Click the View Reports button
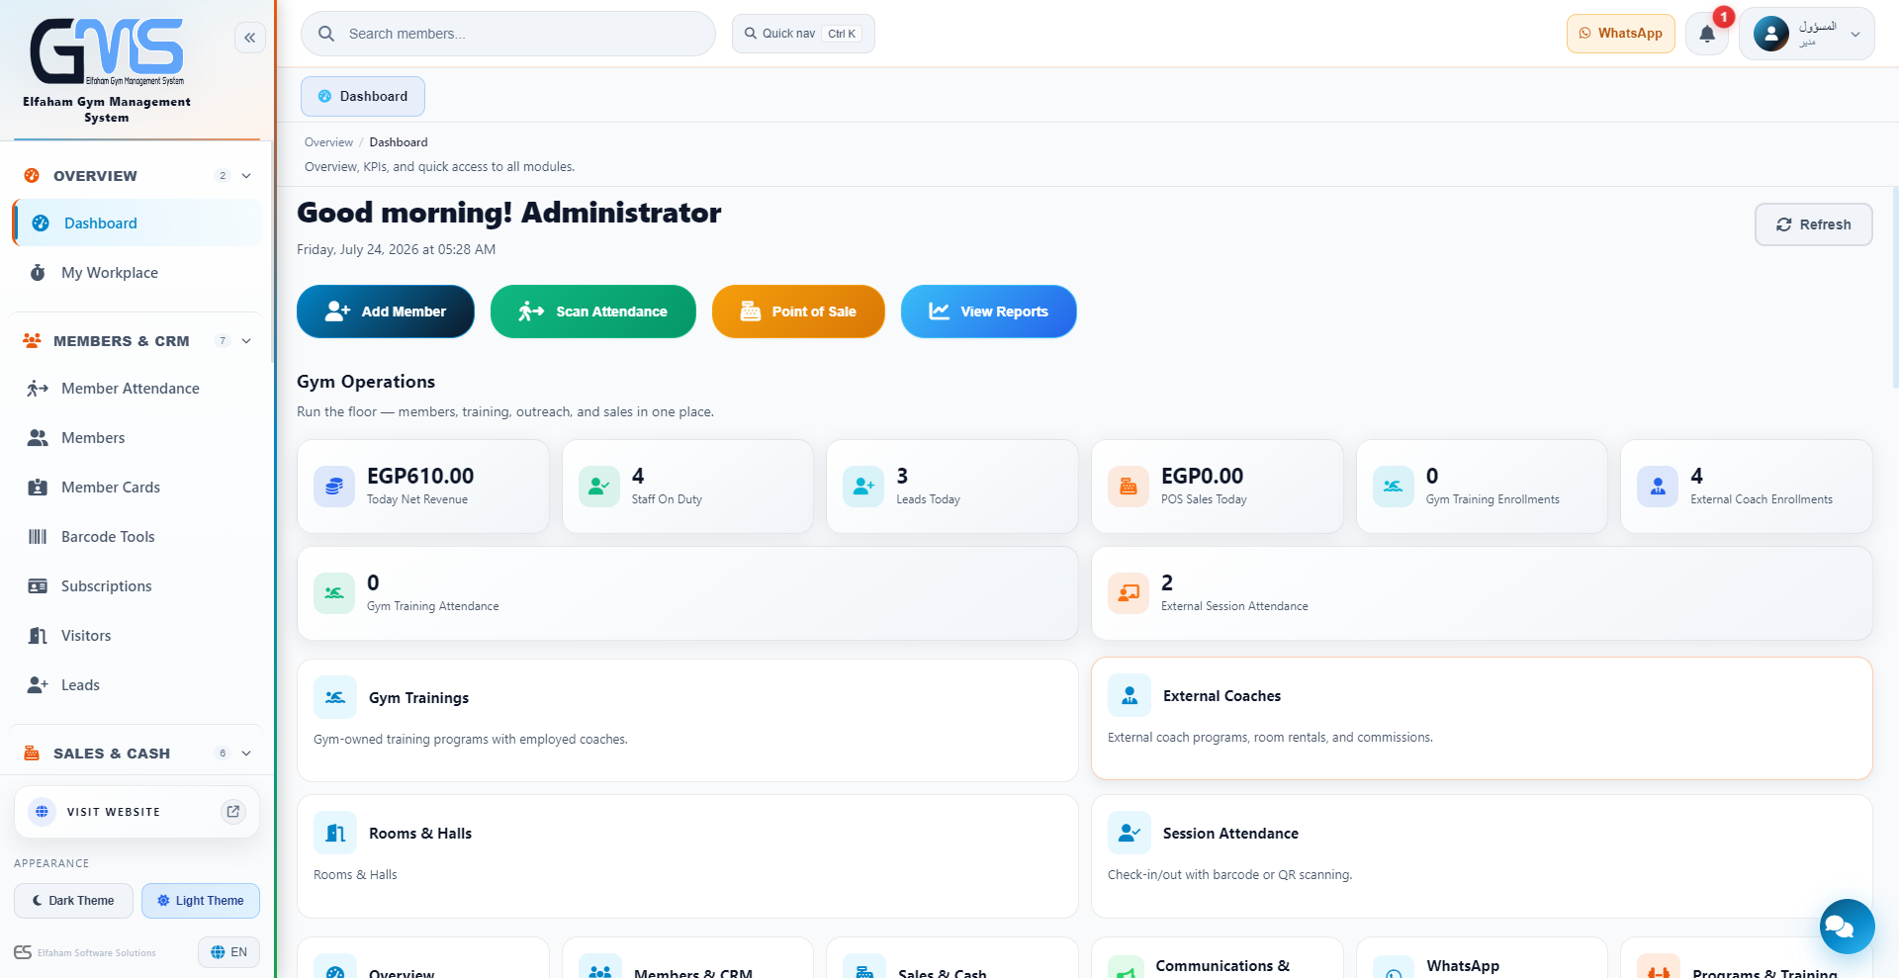The width and height of the screenshot is (1899, 978). pyautogui.click(x=989, y=311)
